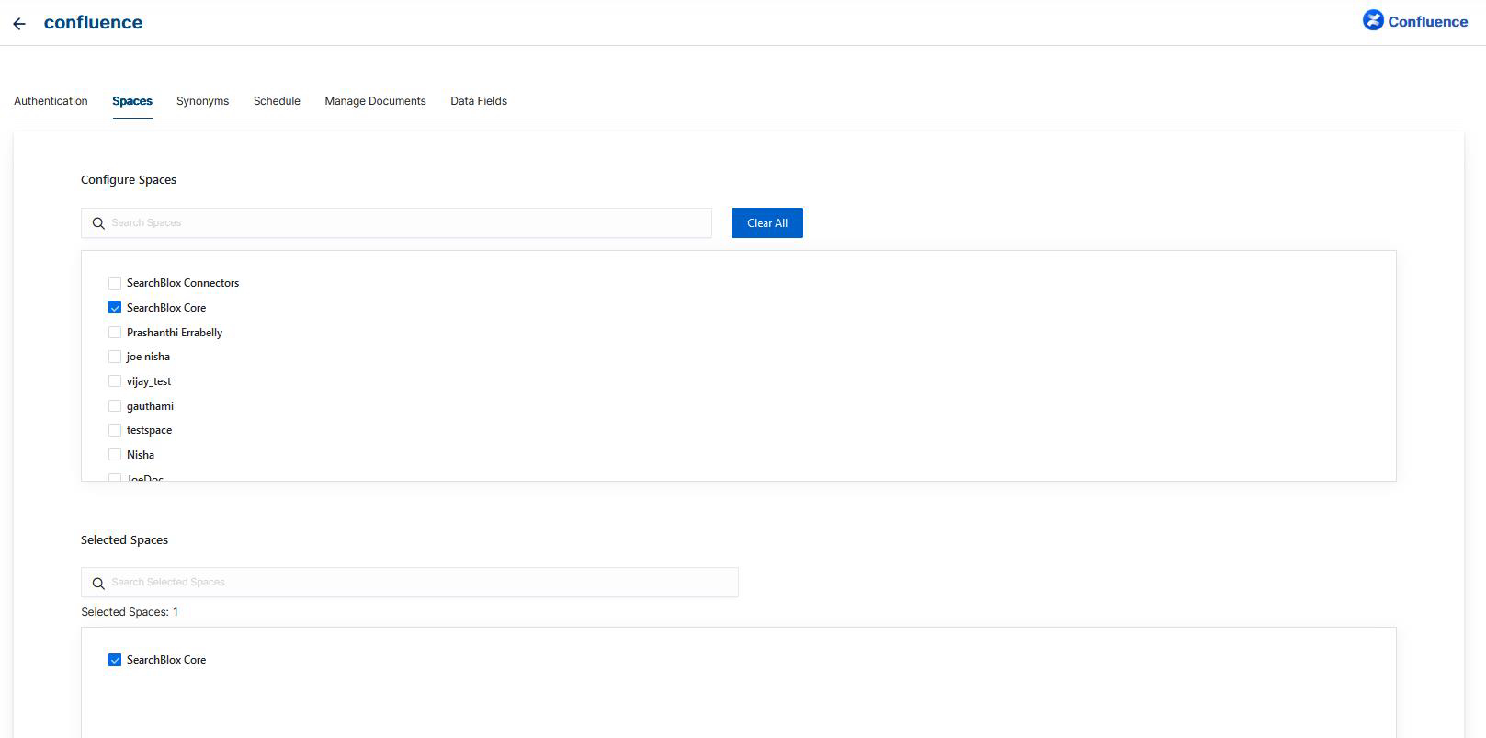This screenshot has width=1486, height=738.
Task: Click the back arrow next to confluence
Action: click(x=19, y=24)
